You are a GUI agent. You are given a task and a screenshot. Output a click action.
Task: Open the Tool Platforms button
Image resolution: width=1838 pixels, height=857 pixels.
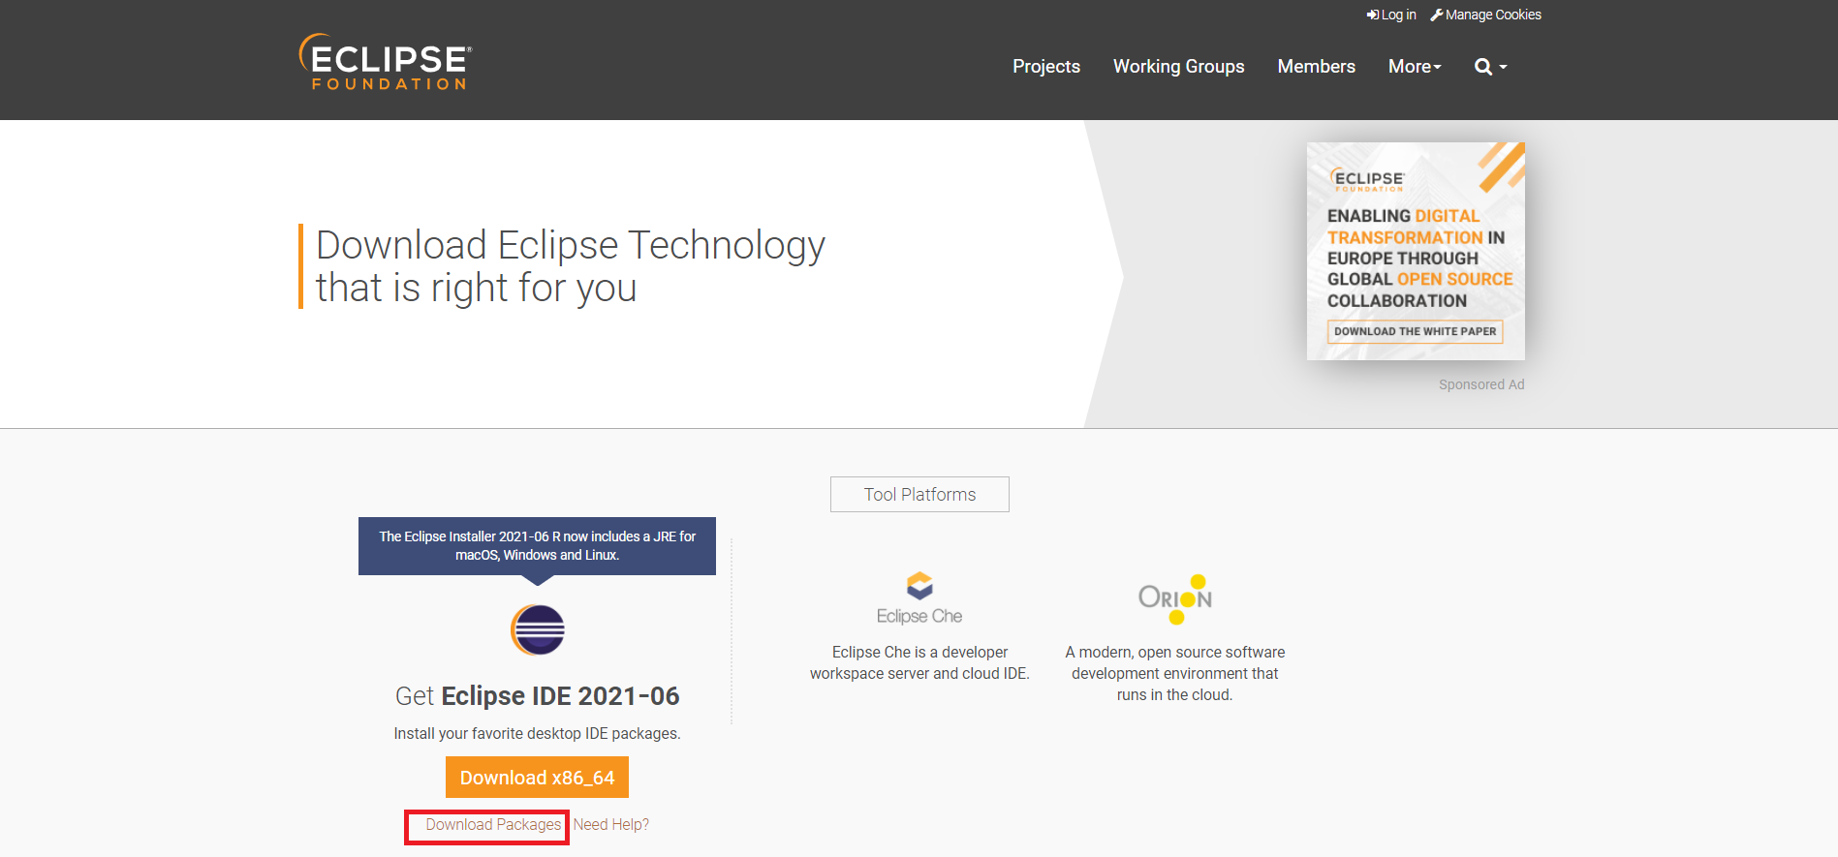(919, 494)
